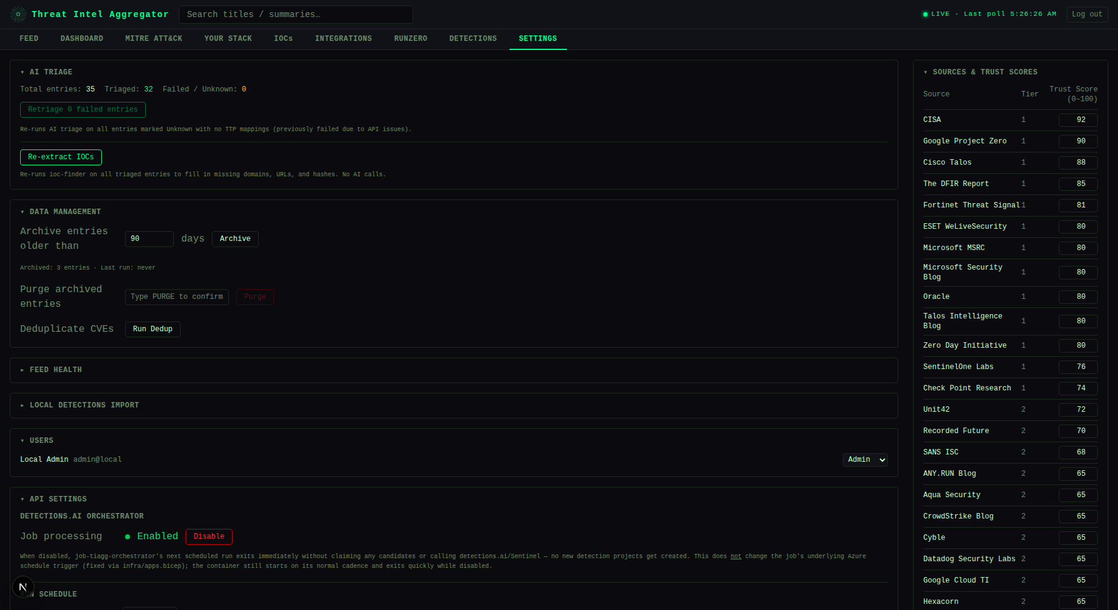Select the Settings tab
Viewport: 1118px width, 610px height.
click(x=538, y=38)
